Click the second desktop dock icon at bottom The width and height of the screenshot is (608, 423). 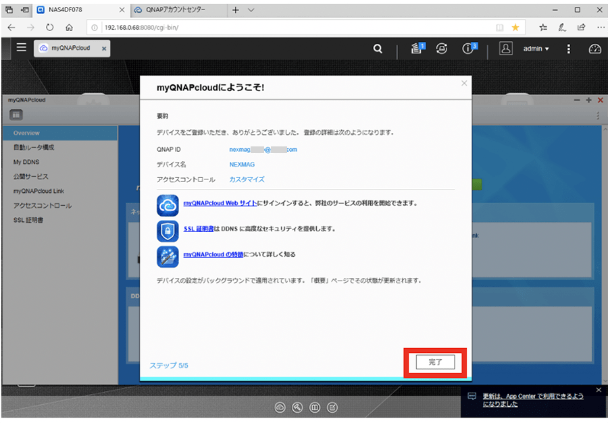297,407
